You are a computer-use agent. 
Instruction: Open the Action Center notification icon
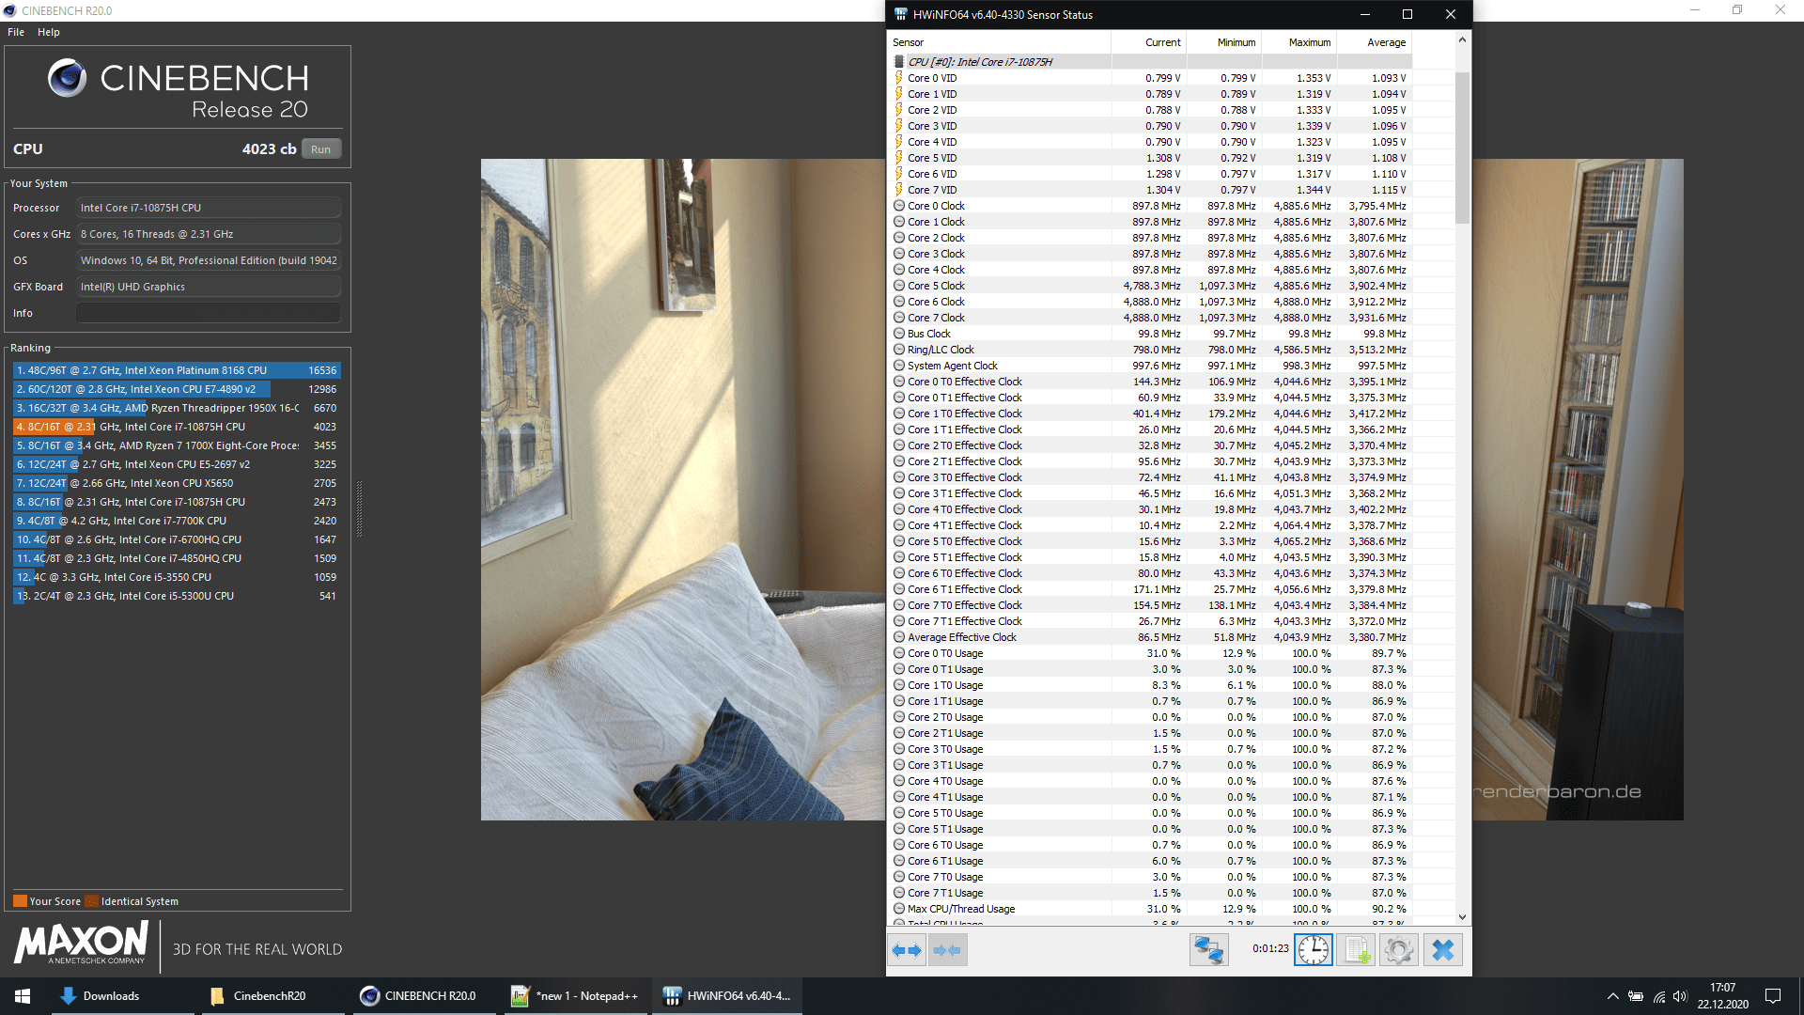(x=1773, y=996)
